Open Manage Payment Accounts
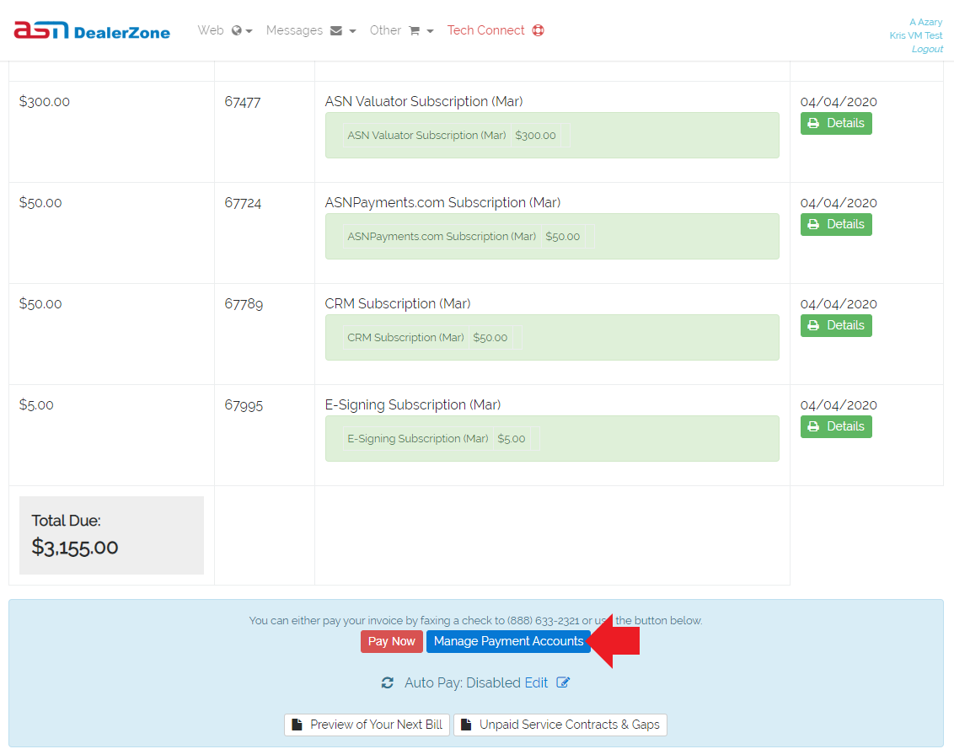Screen dimensions: 954x749 coord(508,641)
